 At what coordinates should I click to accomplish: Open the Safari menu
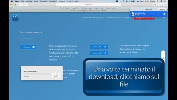pyautogui.click(x=17, y=1)
